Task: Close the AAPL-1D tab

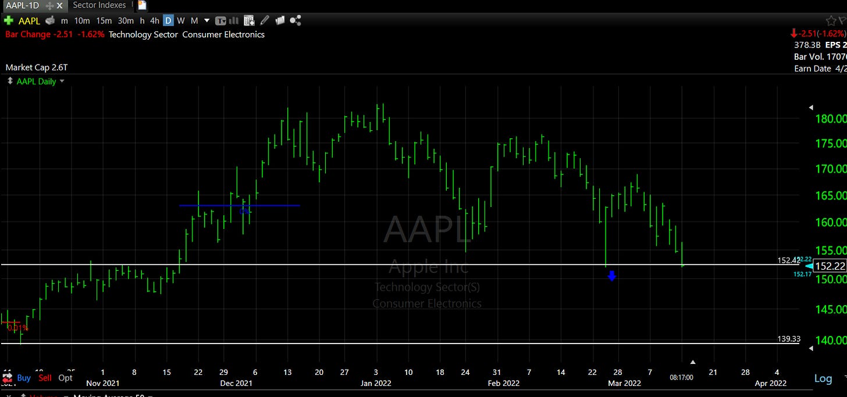Action: [x=59, y=5]
